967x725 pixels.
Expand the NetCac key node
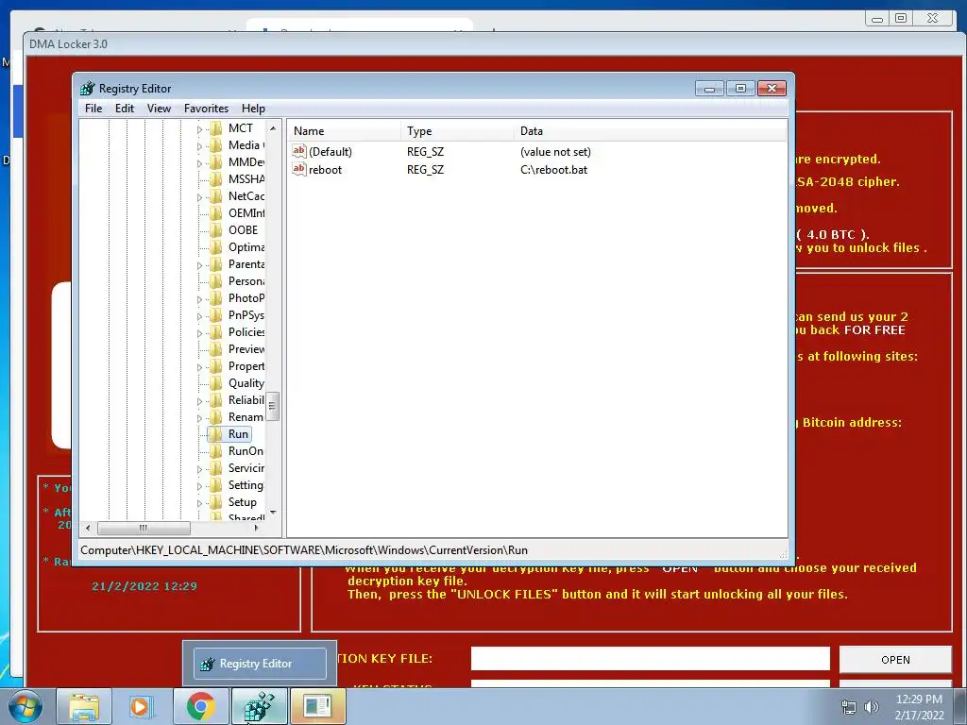pos(199,197)
